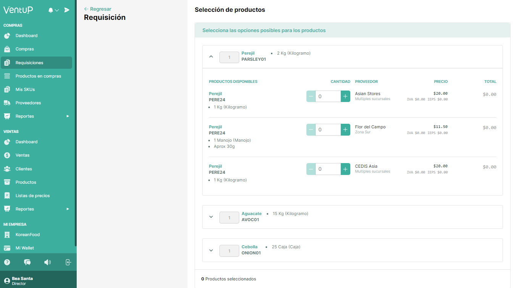Collapse the Perejil PARSLEY01 product section

211,56
